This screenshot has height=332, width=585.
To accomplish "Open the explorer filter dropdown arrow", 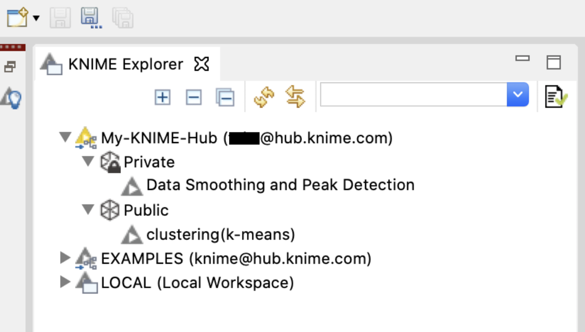I will tap(518, 94).
